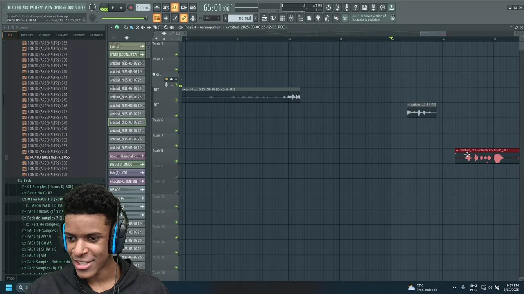Select the 808 JESUS AMADO clip in picker
Screen dimensions: 524x294
(127, 164)
